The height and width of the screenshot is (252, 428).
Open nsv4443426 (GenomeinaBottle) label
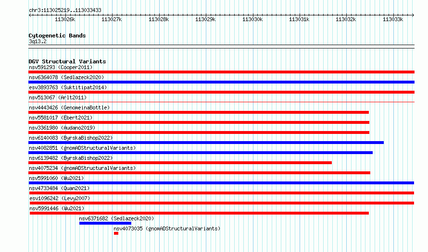(69, 108)
